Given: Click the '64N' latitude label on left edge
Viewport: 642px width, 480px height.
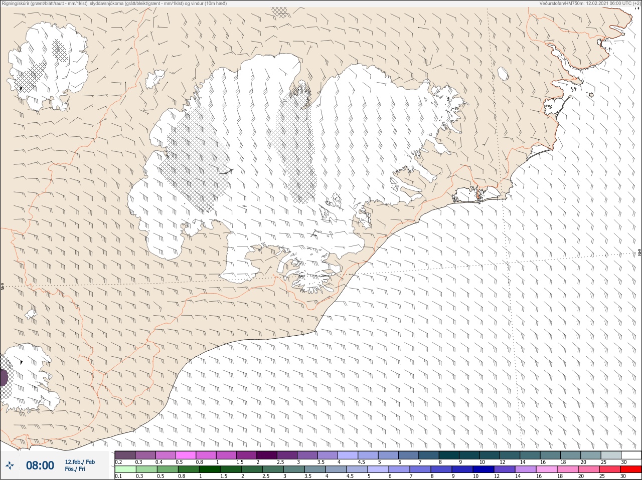Looking at the screenshot, I should tap(3, 288).
